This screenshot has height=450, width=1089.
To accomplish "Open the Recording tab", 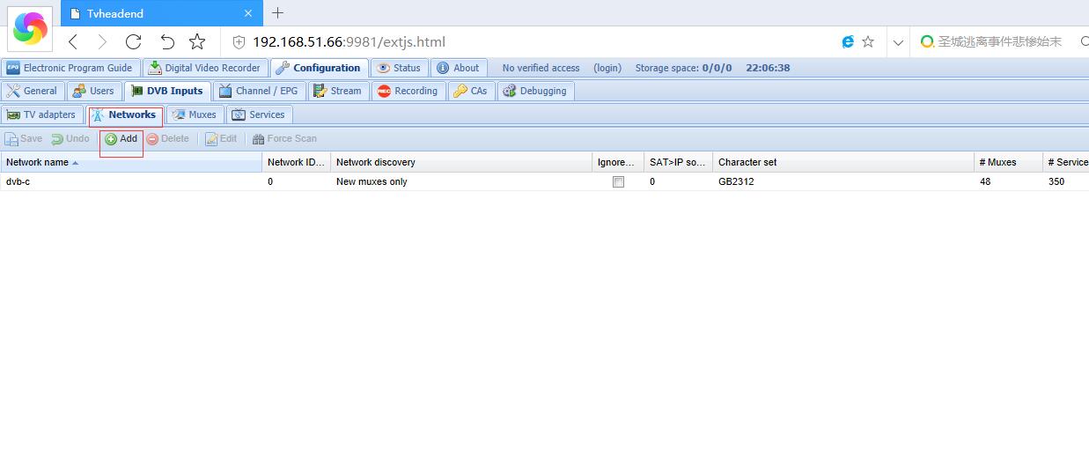I will (x=408, y=91).
